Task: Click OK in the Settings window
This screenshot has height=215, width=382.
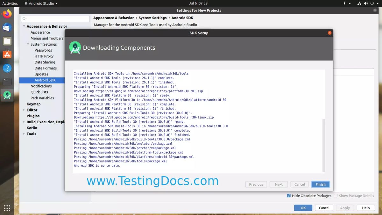Action: point(303,208)
